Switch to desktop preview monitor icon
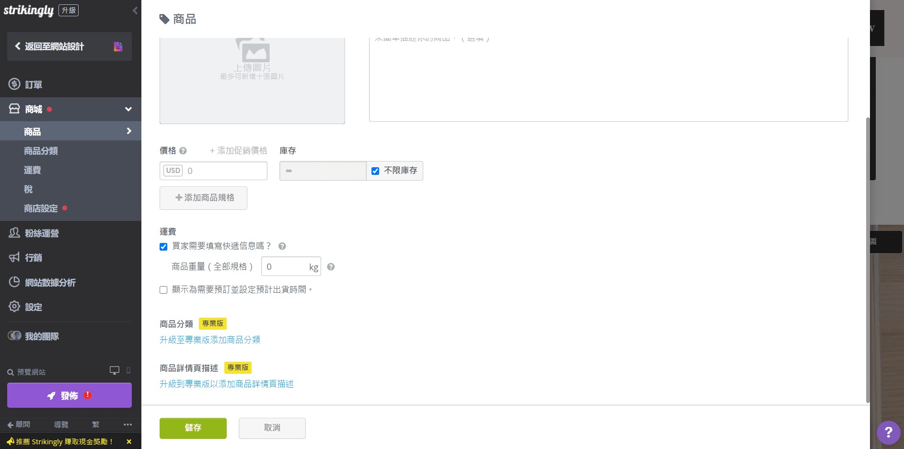 pos(114,370)
